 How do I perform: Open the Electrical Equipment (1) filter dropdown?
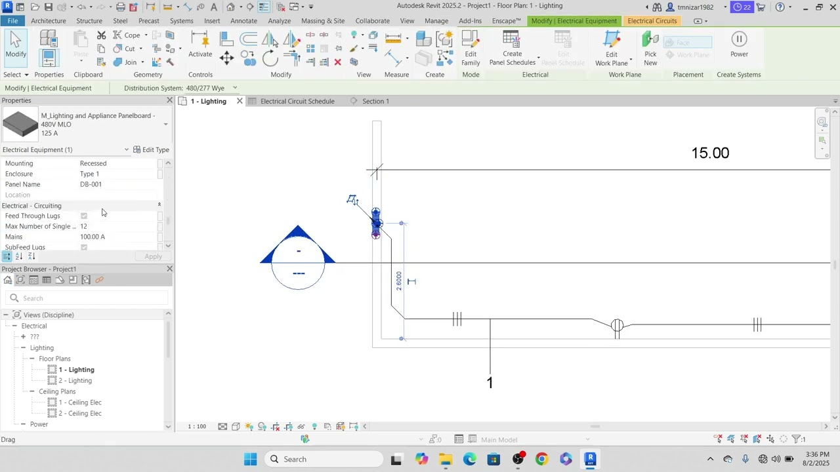(126, 149)
